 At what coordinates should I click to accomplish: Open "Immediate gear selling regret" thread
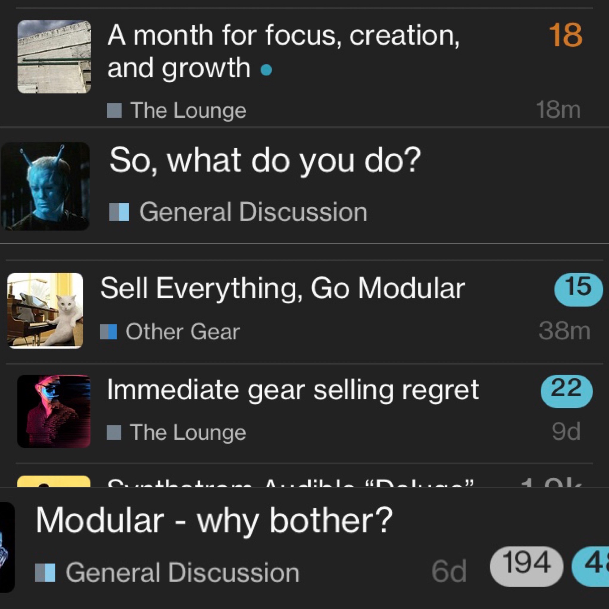point(293,390)
